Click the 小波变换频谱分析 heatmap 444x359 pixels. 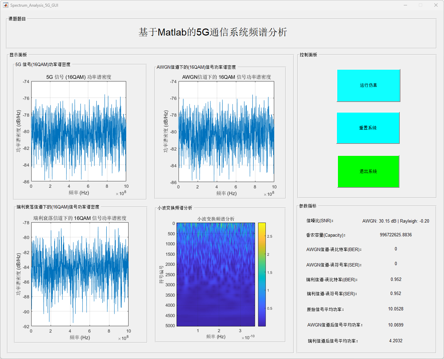[215, 274]
